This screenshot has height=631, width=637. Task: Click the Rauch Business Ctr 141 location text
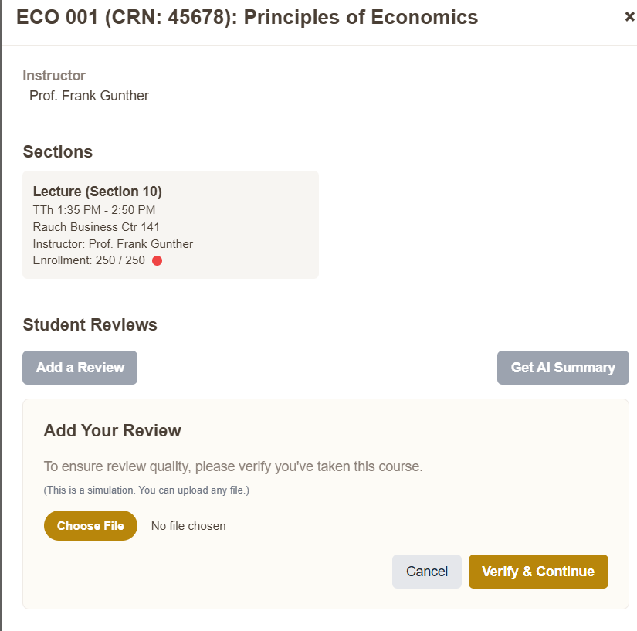tap(95, 227)
